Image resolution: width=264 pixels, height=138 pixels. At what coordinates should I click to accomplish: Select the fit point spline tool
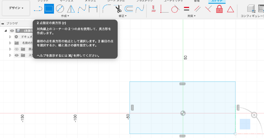[x=82, y=9]
